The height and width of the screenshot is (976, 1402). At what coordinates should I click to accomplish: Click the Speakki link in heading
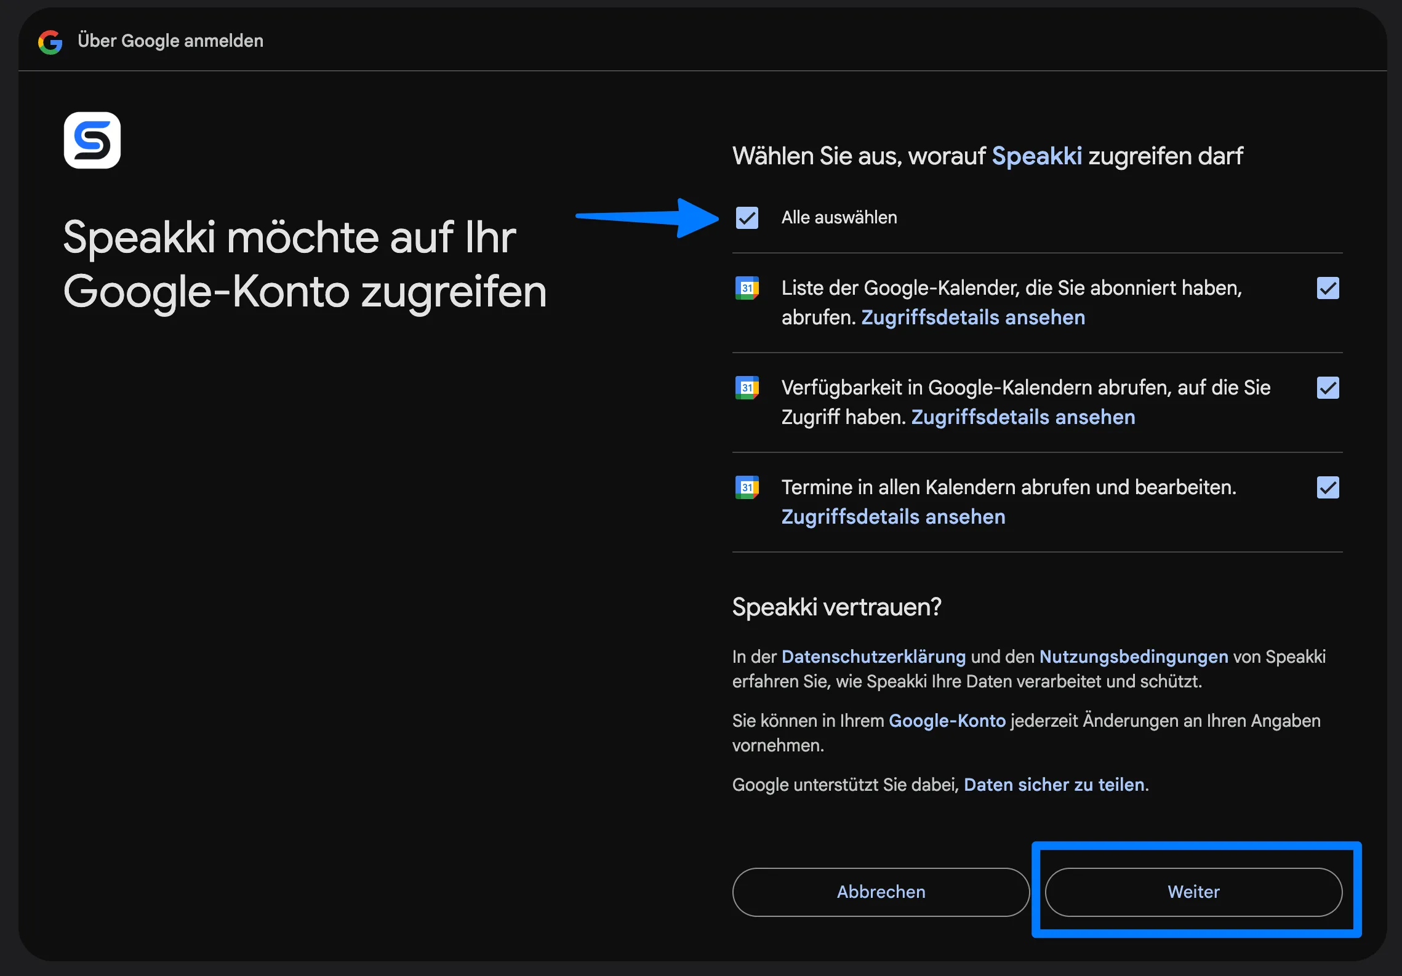(1037, 156)
